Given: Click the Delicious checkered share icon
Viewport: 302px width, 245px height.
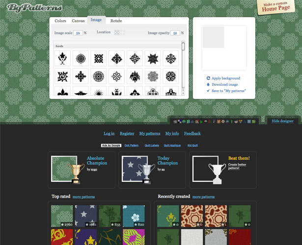Looking at the screenshot, I should [180, 122].
